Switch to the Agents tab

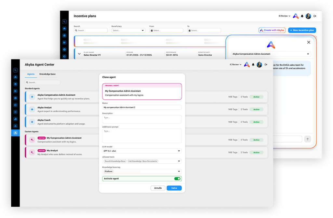click(31, 74)
